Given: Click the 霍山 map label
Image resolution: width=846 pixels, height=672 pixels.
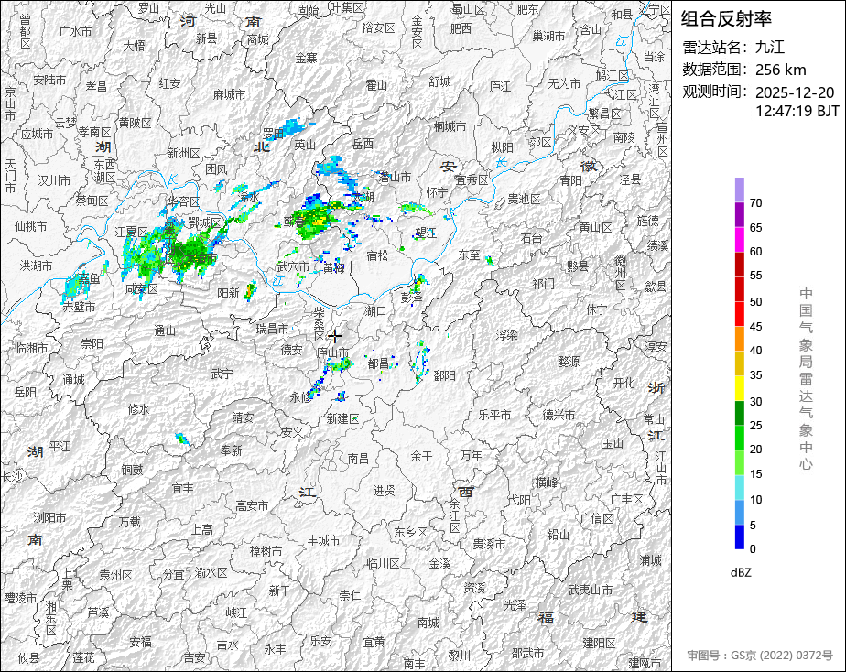Looking at the screenshot, I should click(x=376, y=85).
